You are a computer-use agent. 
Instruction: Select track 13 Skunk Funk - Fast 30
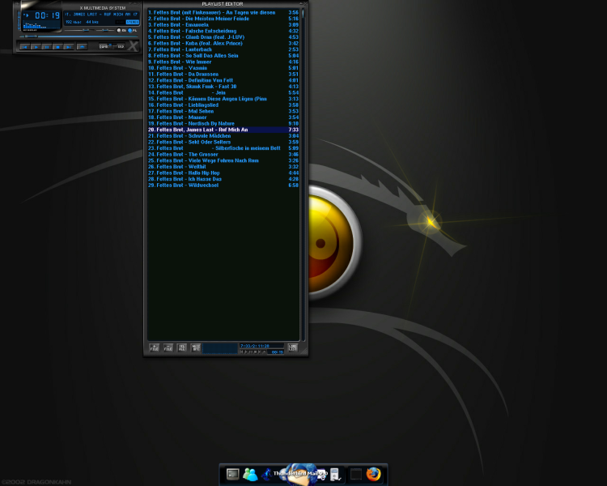(223, 87)
